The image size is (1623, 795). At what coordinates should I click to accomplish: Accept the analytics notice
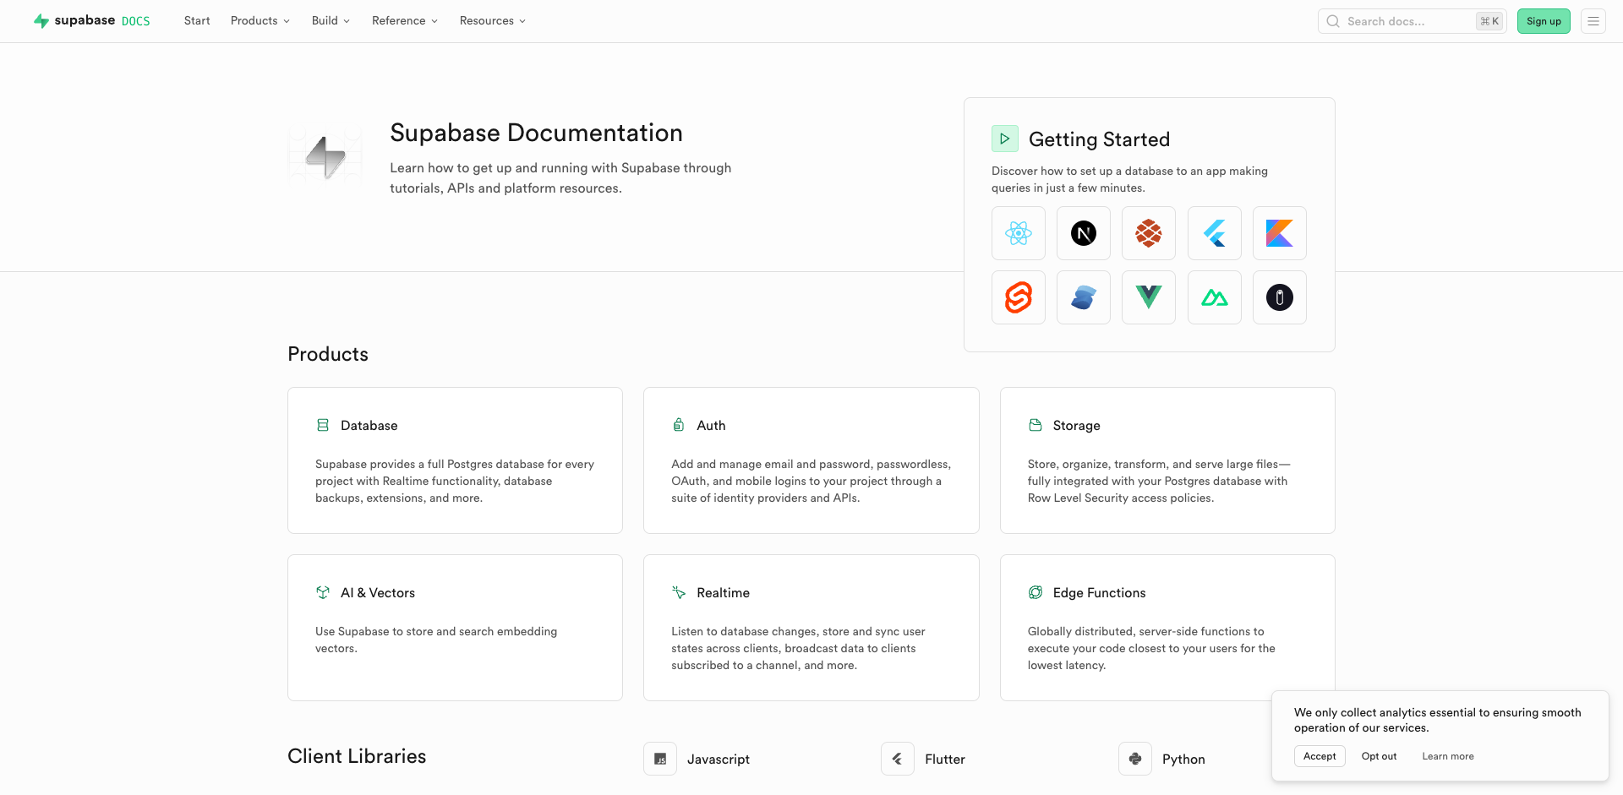click(1320, 756)
